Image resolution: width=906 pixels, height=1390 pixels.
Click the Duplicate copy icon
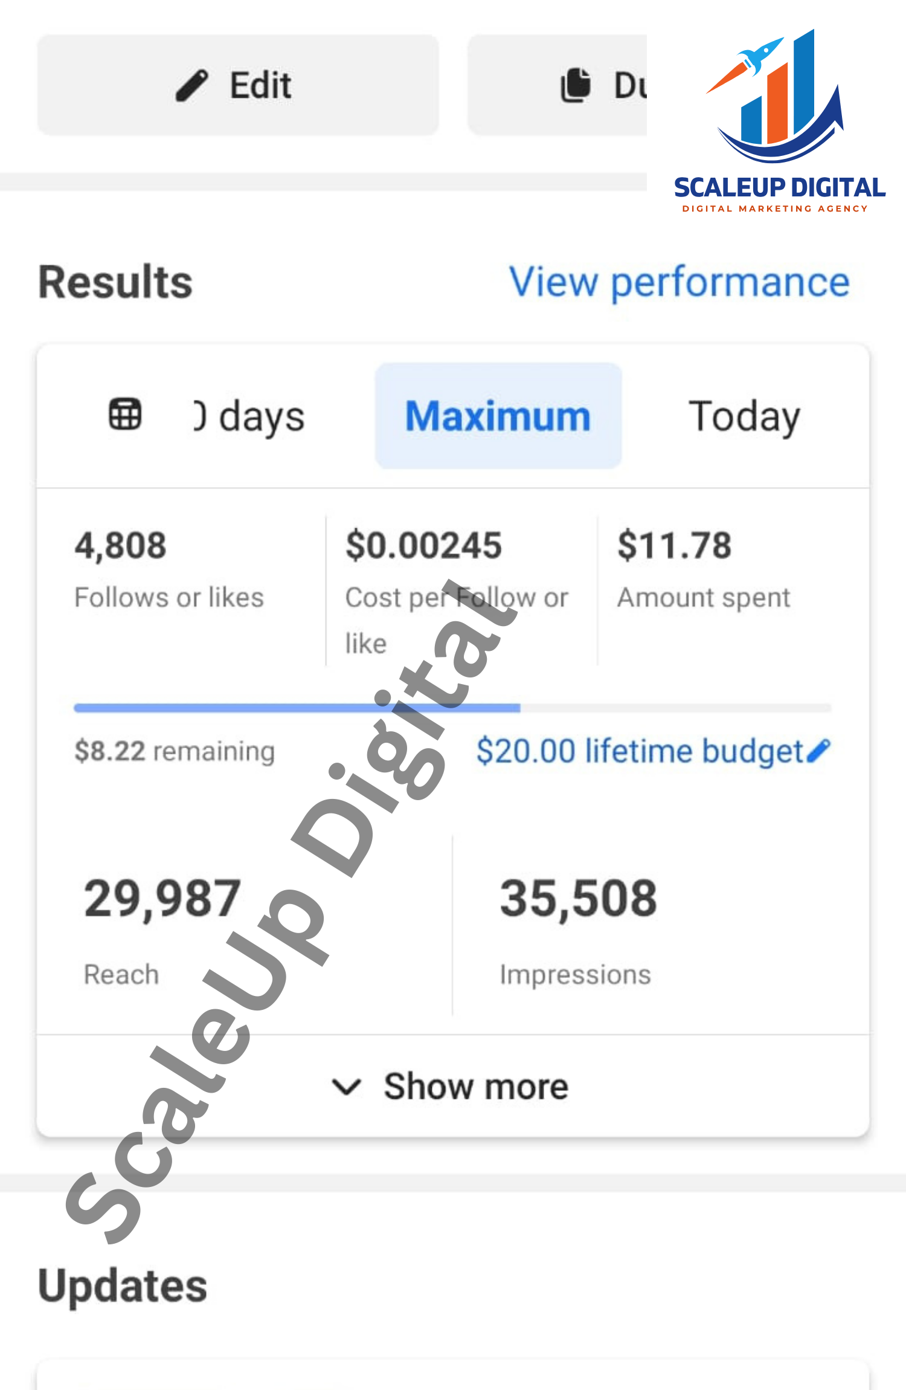pyautogui.click(x=575, y=85)
